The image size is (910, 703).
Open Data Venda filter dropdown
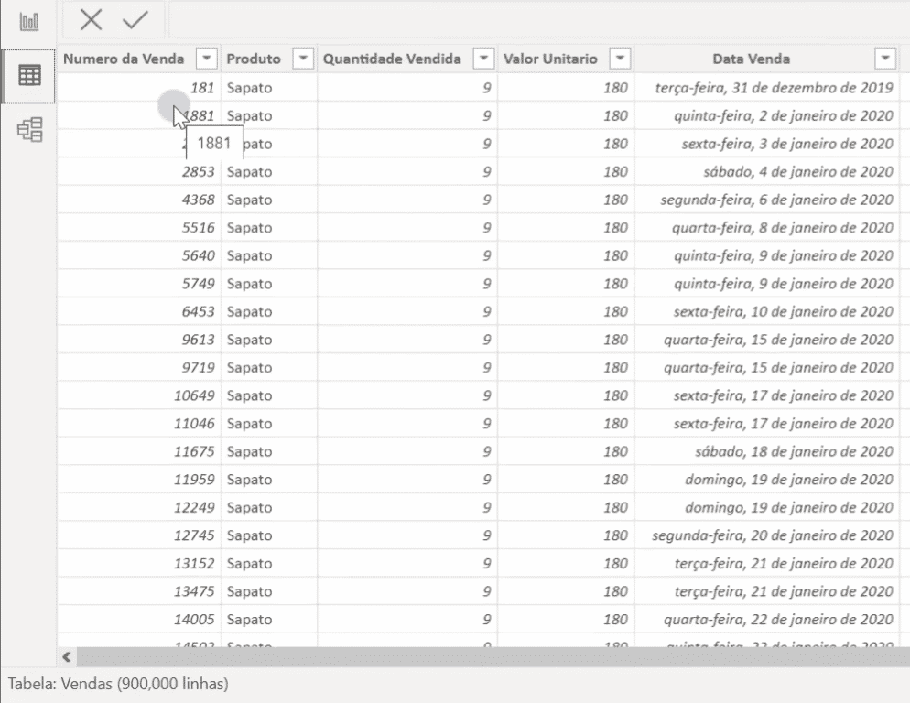885,58
